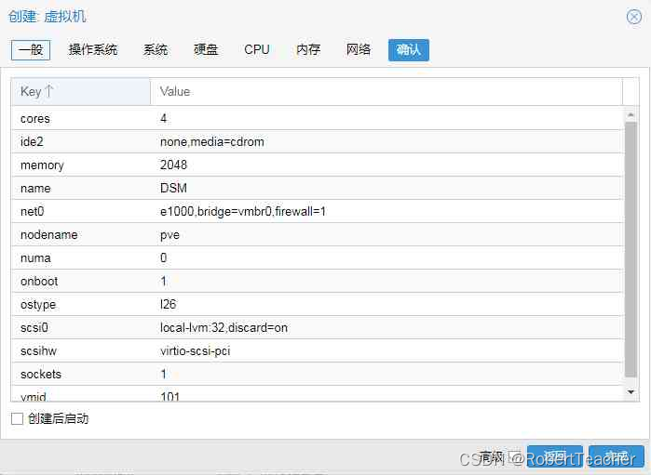Click the scrollbar down arrow
This screenshot has height=475, width=651.
(631, 391)
